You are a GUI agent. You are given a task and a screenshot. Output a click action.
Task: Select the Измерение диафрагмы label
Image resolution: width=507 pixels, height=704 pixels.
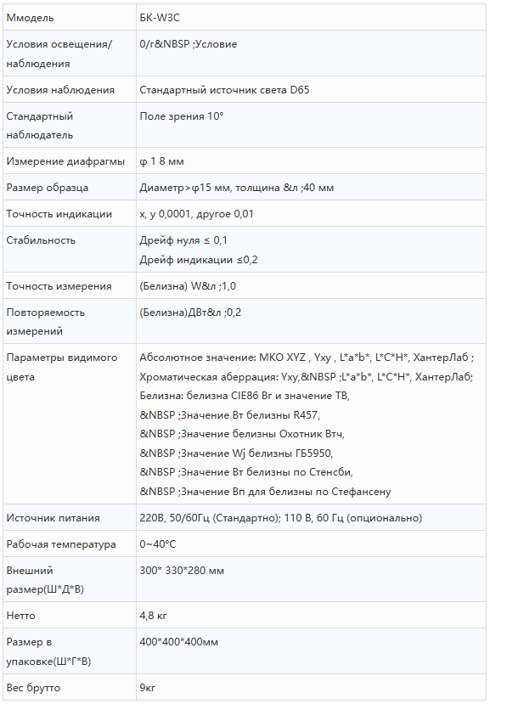65,161
